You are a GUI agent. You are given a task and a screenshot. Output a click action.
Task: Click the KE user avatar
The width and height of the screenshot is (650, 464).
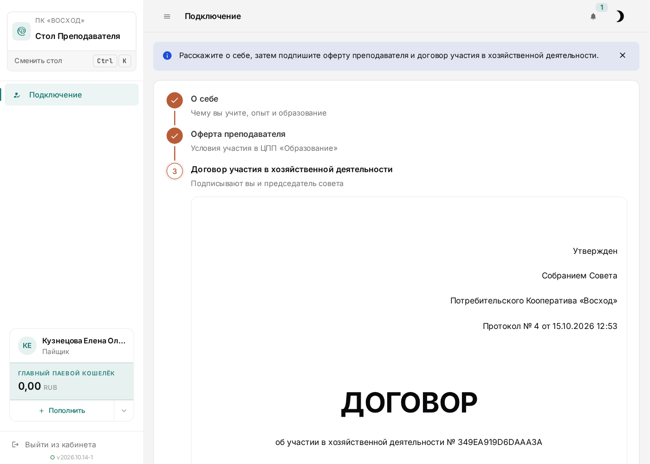pyautogui.click(x=27, y=346)
